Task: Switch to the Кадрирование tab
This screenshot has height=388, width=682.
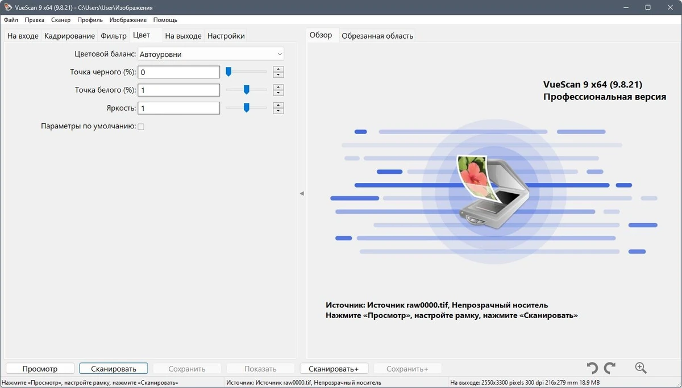Action: (x=69, y=36)
